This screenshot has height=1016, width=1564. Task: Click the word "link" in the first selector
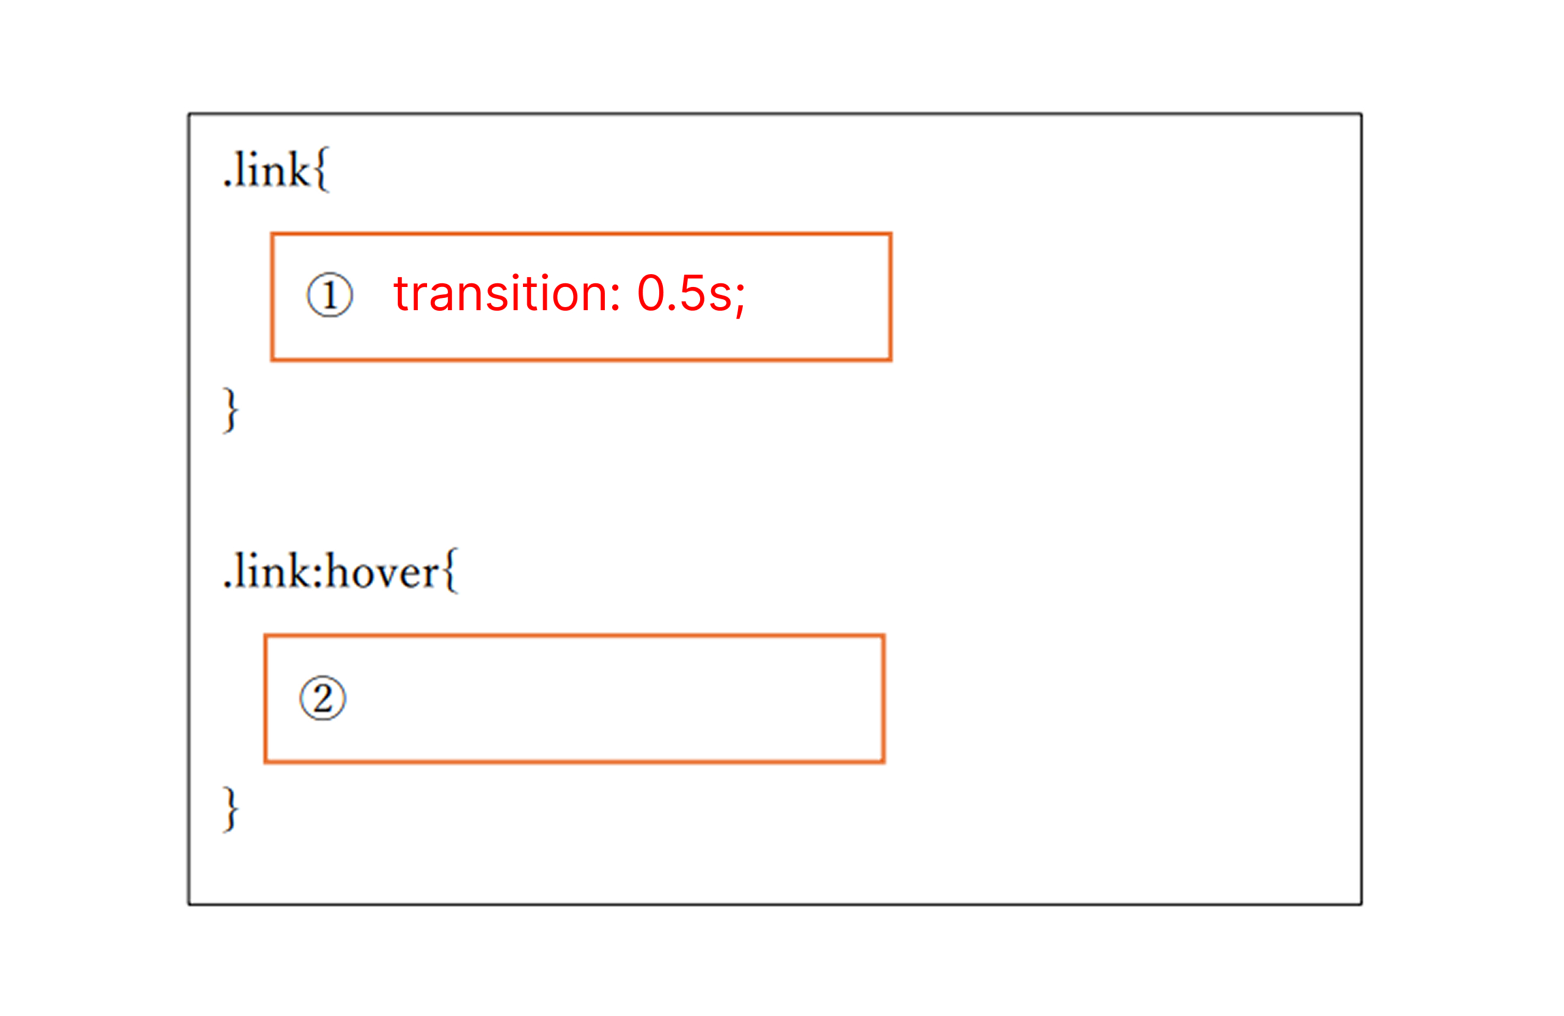click(x=271, y=171)
